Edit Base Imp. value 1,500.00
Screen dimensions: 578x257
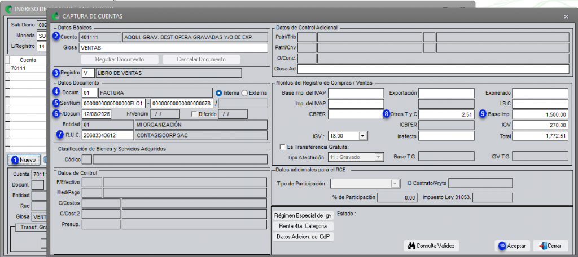point(540,114)
